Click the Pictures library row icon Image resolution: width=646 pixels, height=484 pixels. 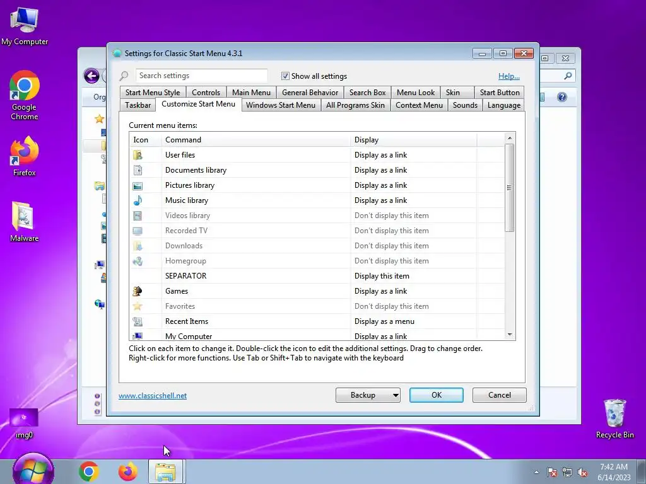138,186
